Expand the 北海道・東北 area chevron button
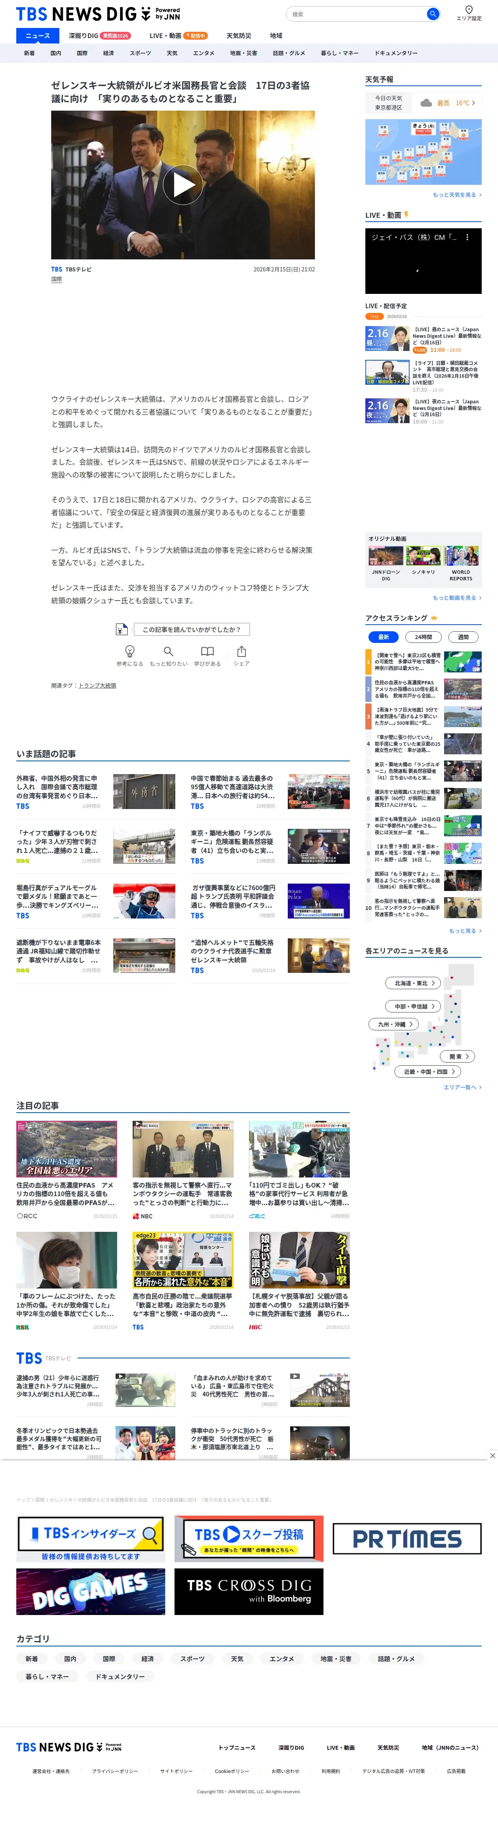 pyautogui.click(x=413, y=983)
